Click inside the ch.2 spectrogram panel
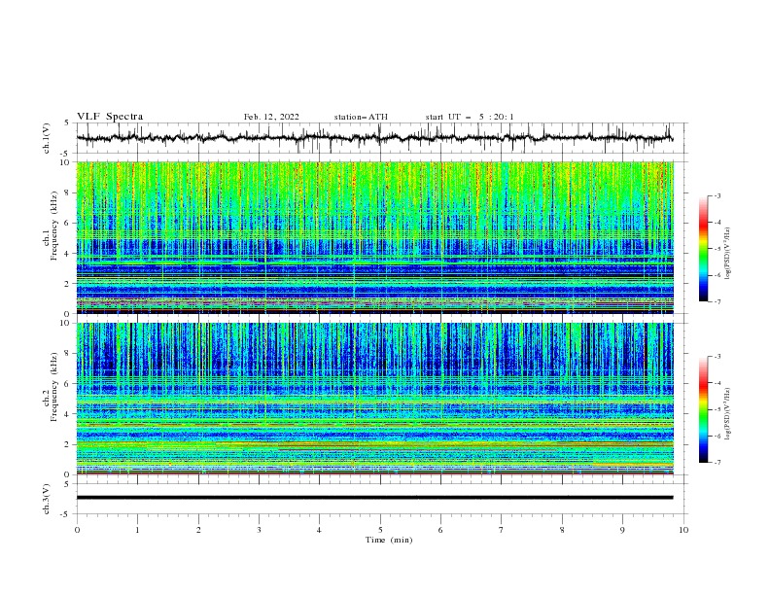This screenshot has width=770, height=595. pyautogui.click(x=374, y=399)
